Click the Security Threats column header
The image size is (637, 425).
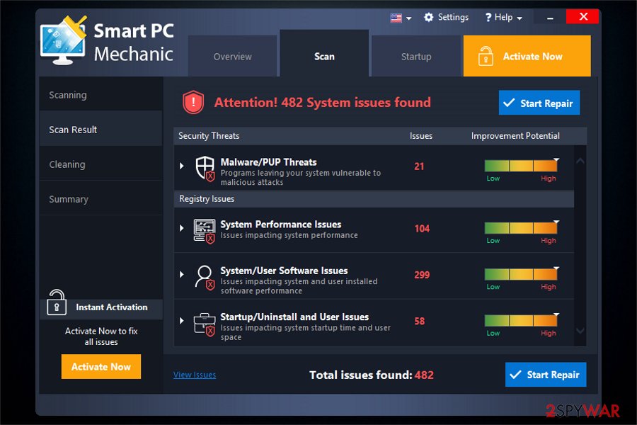click(x=209, y=136)
